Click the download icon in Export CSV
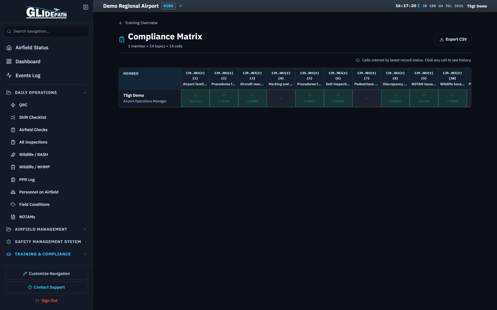 442,39
